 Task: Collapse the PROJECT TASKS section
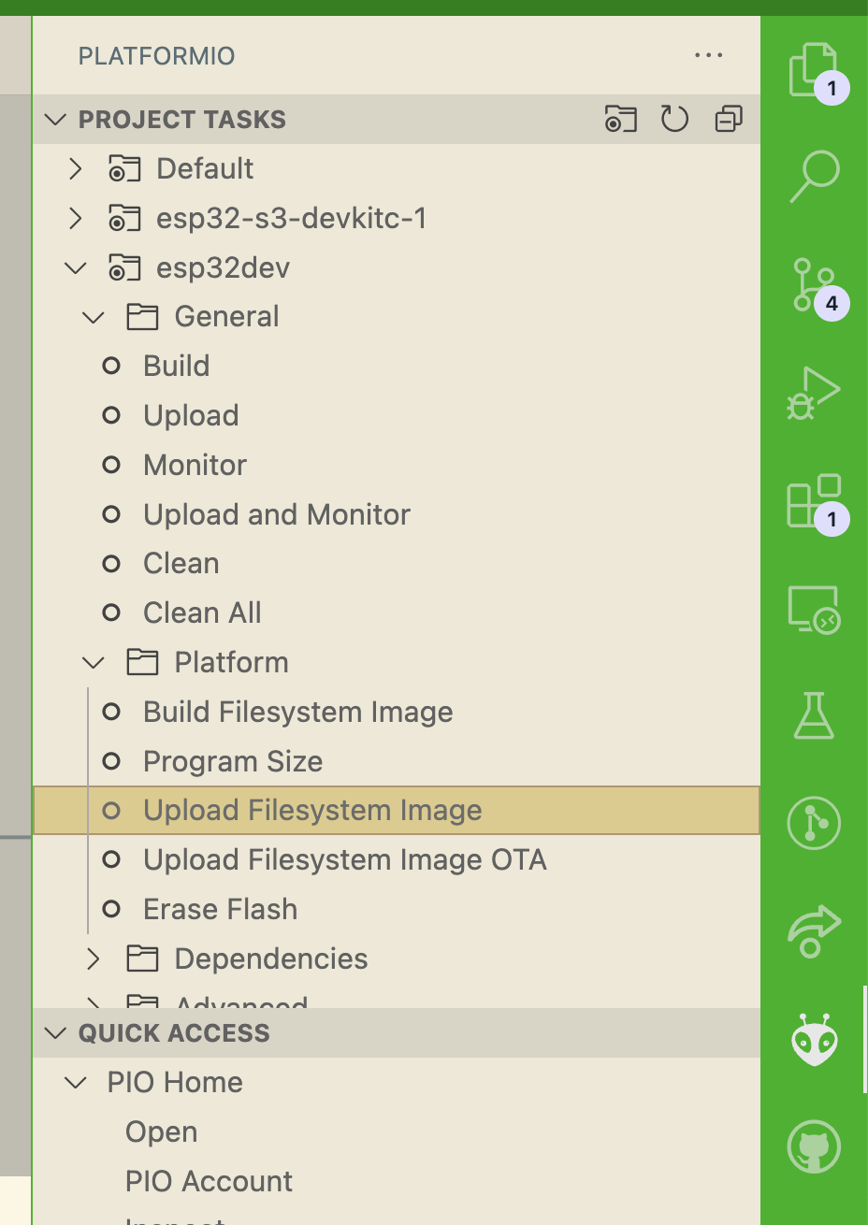56,120
